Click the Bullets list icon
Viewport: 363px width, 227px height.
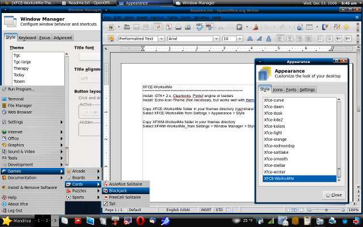click(x=329, y=39)
